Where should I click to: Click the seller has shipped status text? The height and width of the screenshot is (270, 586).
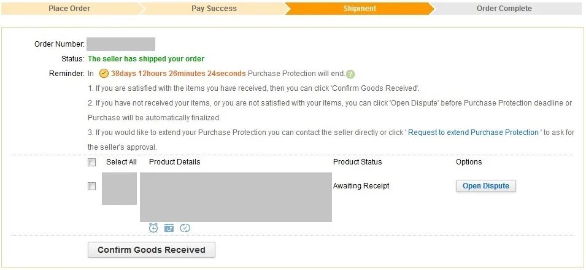[x=146, y=59]
